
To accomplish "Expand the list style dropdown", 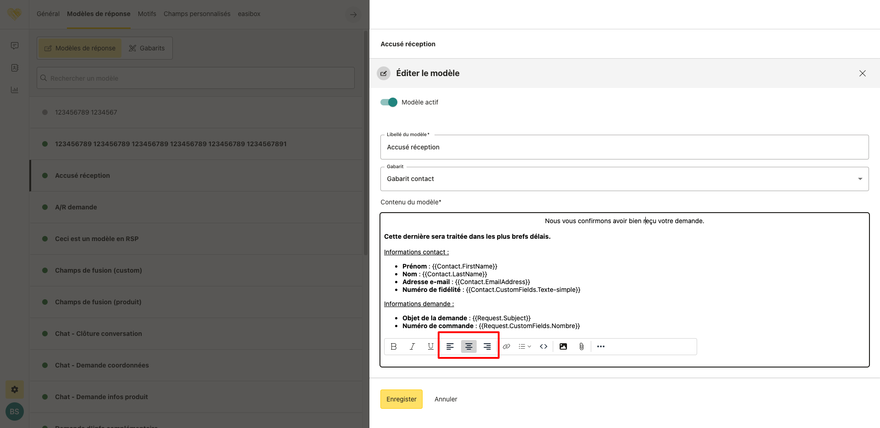I will (525, 346).
